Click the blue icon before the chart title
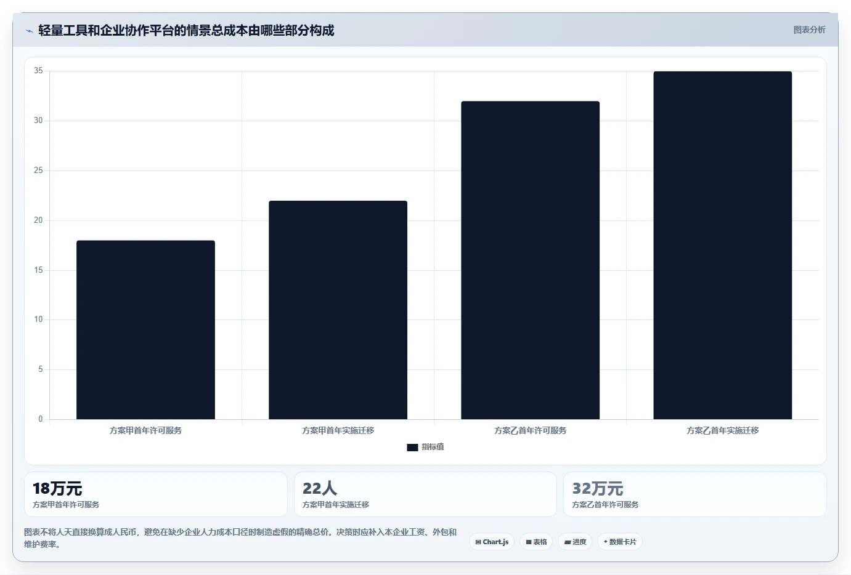 [29, 31]
